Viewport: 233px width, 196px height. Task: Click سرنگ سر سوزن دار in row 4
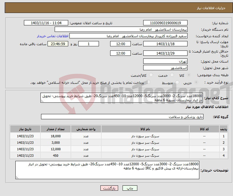(145, 156)
